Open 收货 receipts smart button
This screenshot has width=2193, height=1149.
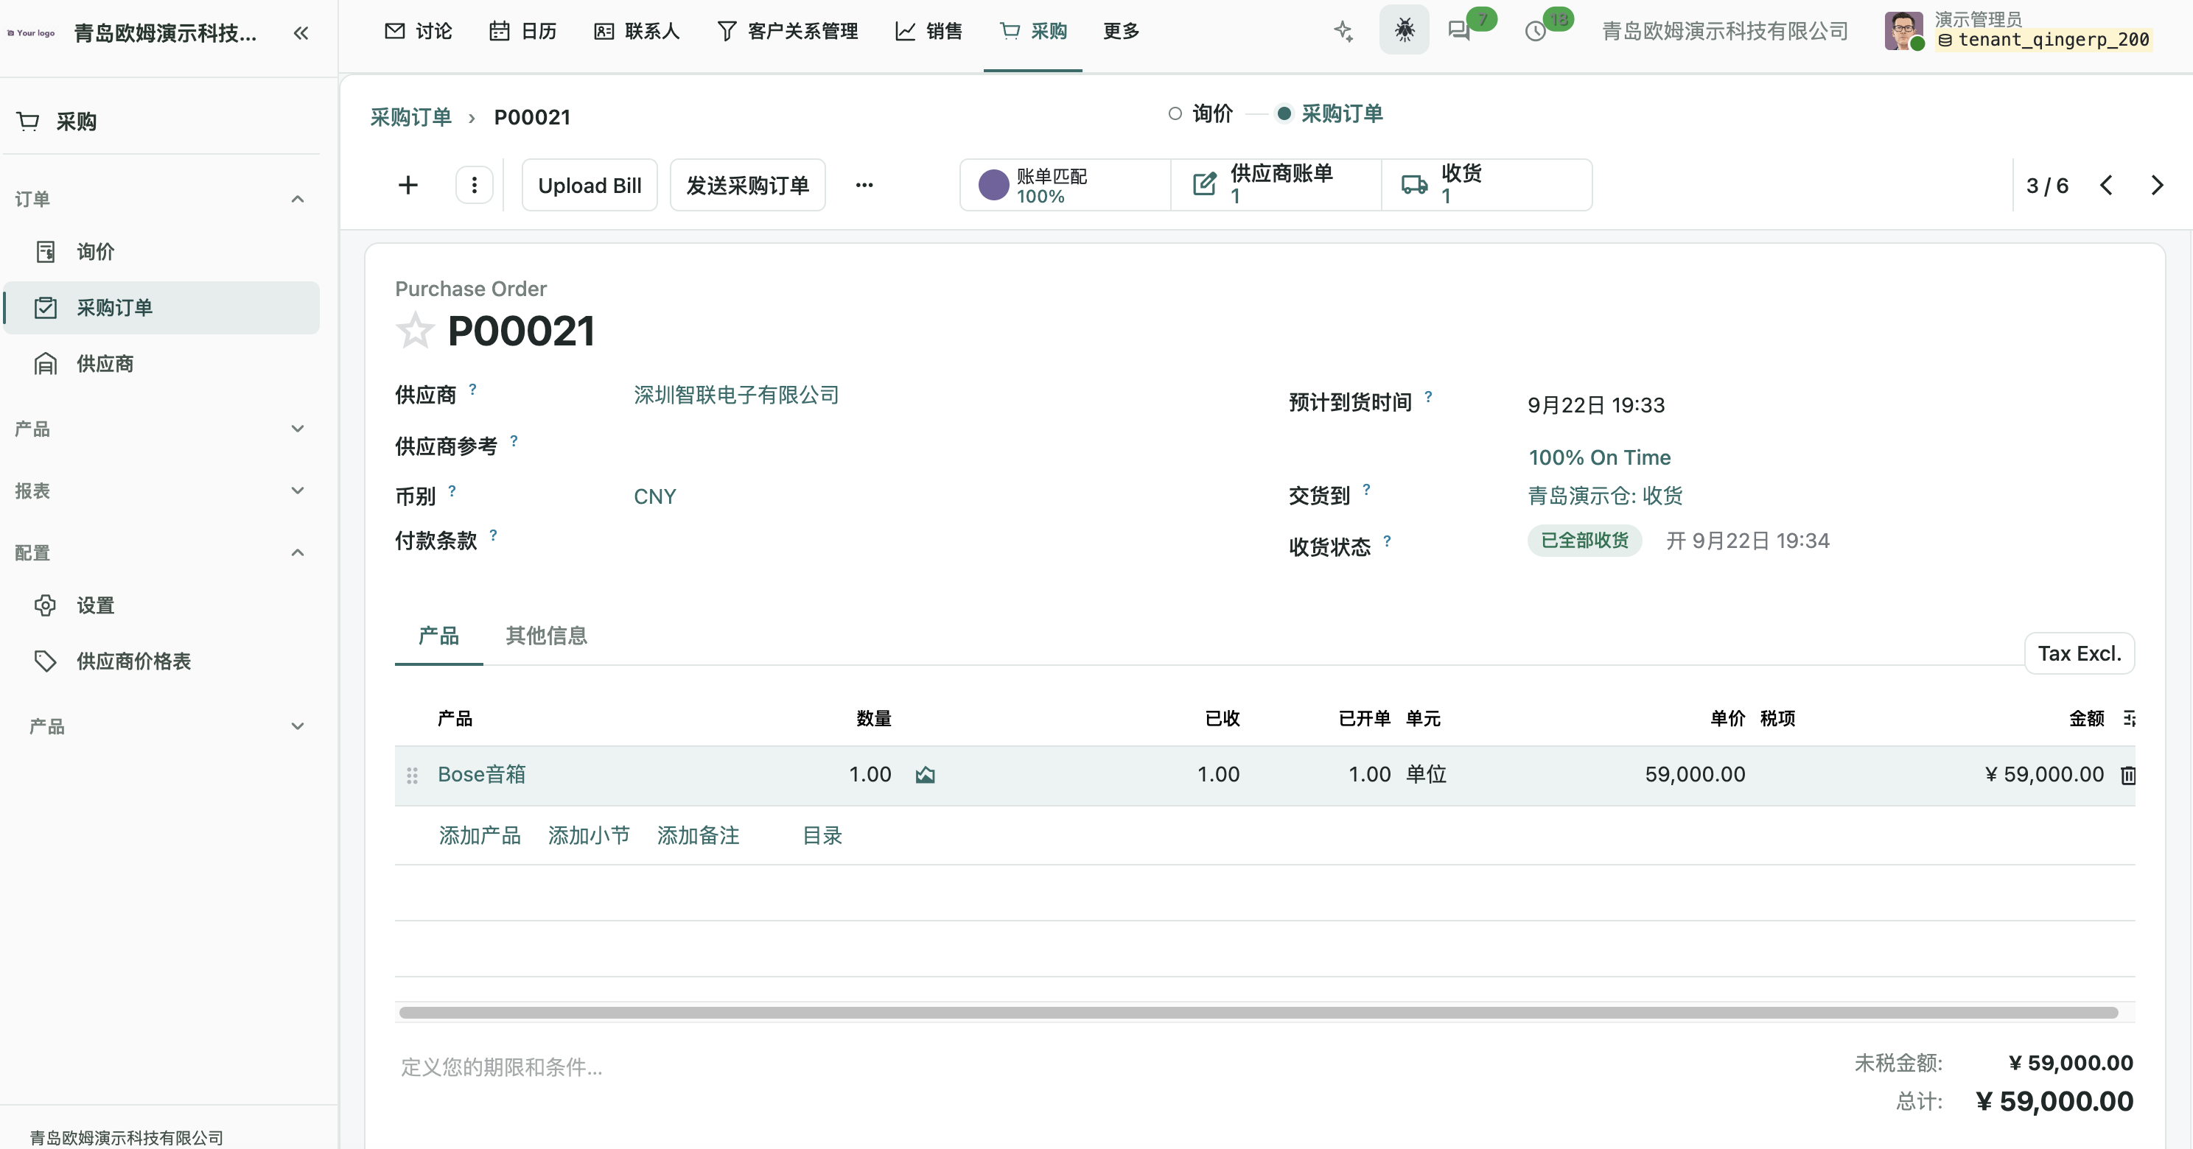(1486, 185)
